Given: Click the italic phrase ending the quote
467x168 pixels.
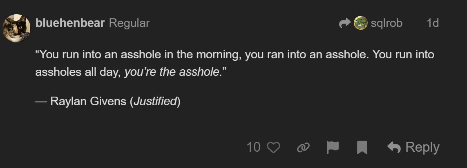Looking at the screenshot, I should click(173, 73).
